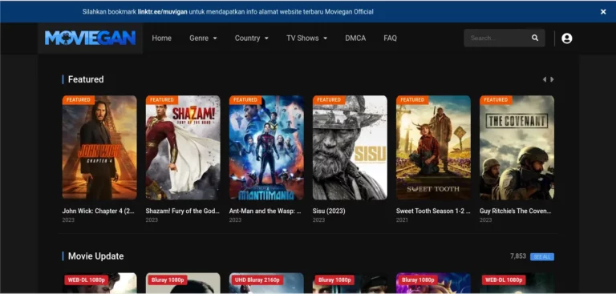
Task: Expand the Country dropdown menu
Action: (251, 38)
